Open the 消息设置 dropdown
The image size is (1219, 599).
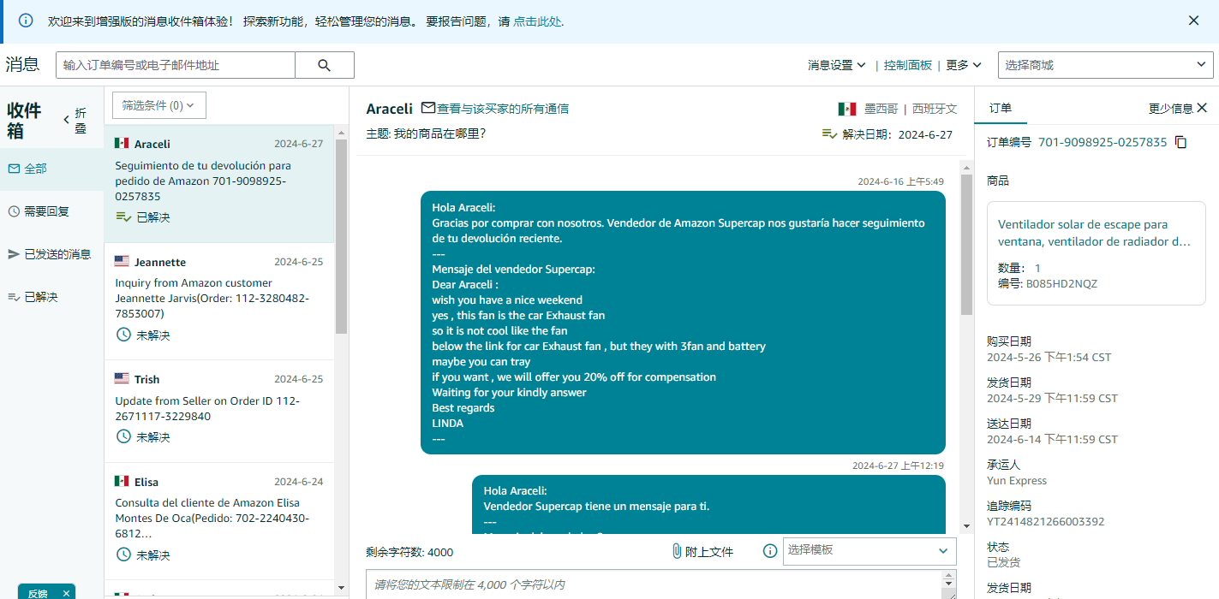[836, 65]
